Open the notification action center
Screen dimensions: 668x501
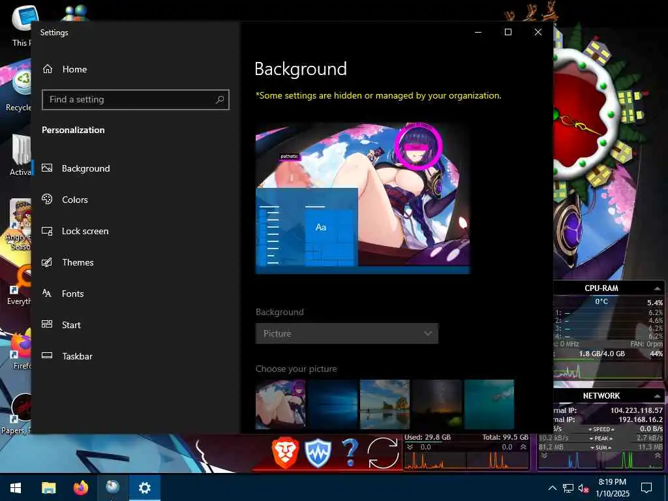(x=646, y=488)
